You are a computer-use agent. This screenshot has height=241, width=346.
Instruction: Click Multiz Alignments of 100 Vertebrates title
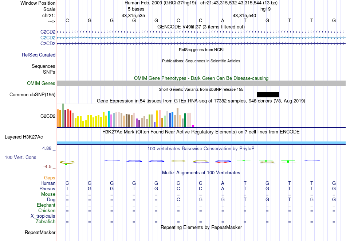coord(201,172)
